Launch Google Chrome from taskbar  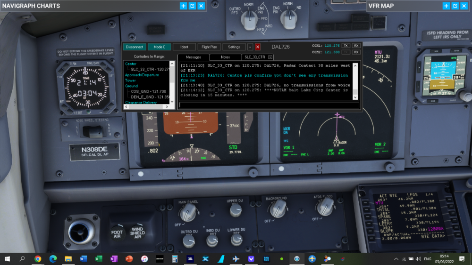[38, 259]
